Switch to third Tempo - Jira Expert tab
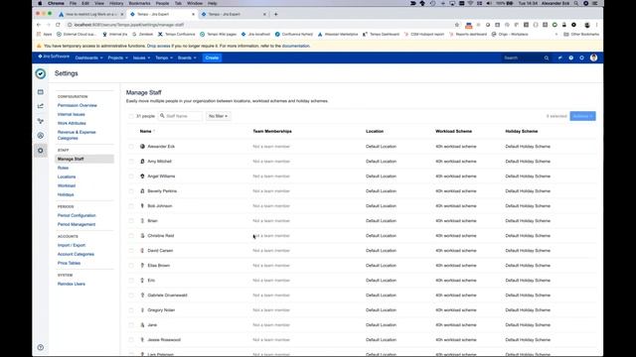636x357 pixels. pos(235,14)
